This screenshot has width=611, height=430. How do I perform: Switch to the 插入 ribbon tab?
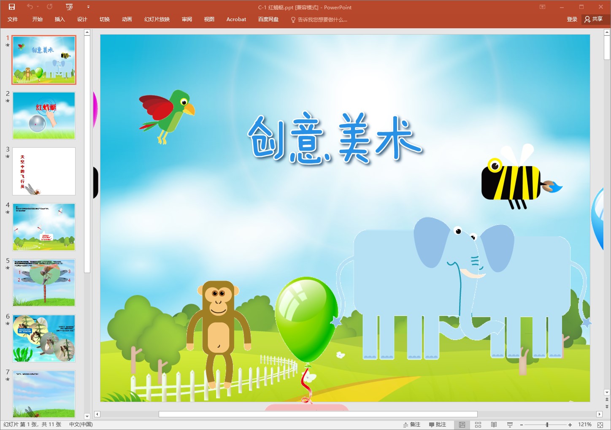tap(60, 19)
